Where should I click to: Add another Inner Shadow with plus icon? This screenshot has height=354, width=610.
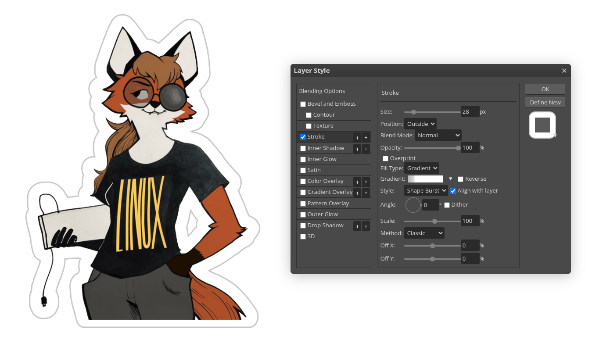(x=366, y=149)
